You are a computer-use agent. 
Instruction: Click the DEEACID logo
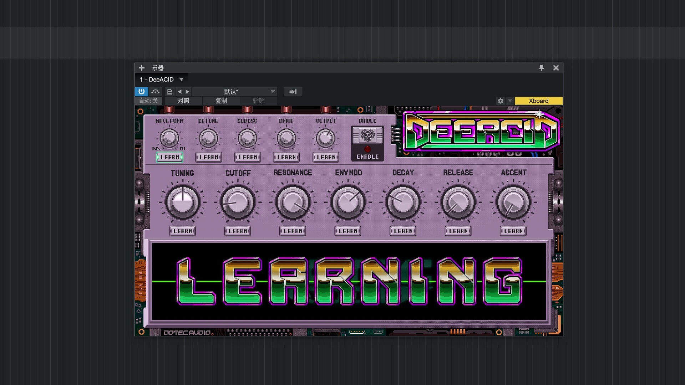[481, 131]
